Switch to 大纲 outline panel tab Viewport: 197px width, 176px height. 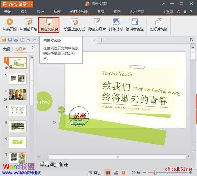tap(6, 49)
